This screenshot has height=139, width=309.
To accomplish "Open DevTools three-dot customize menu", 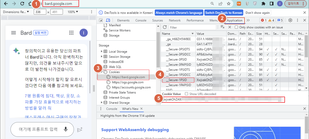I will pos(297,20).
